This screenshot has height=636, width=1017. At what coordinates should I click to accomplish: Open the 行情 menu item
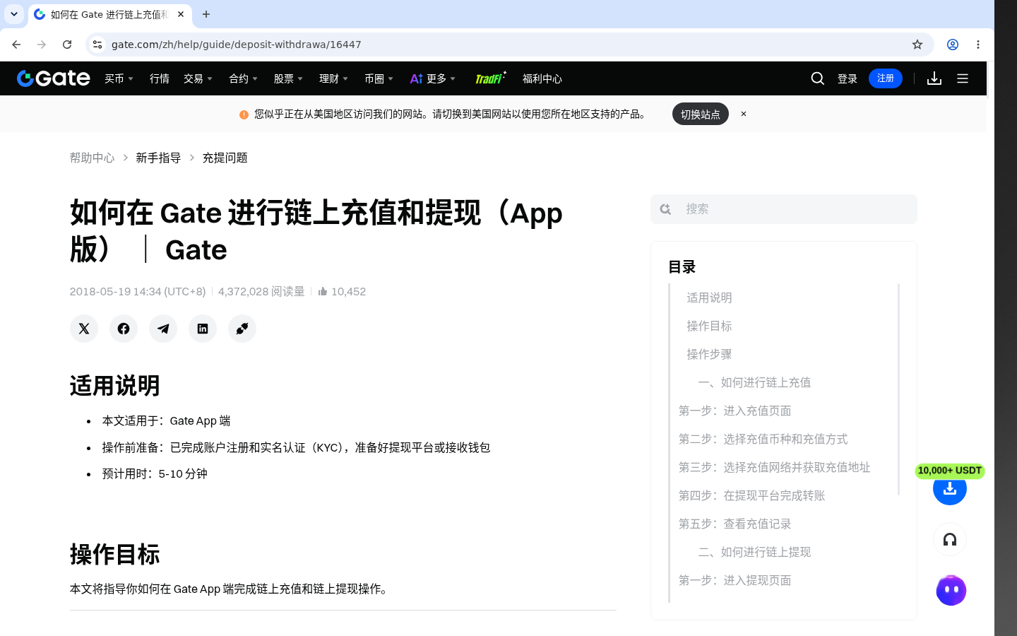pos(160,78)
